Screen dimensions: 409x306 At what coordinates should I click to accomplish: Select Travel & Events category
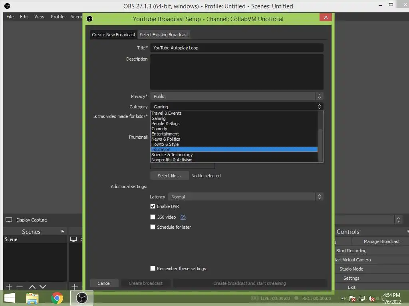pos(234,113)
